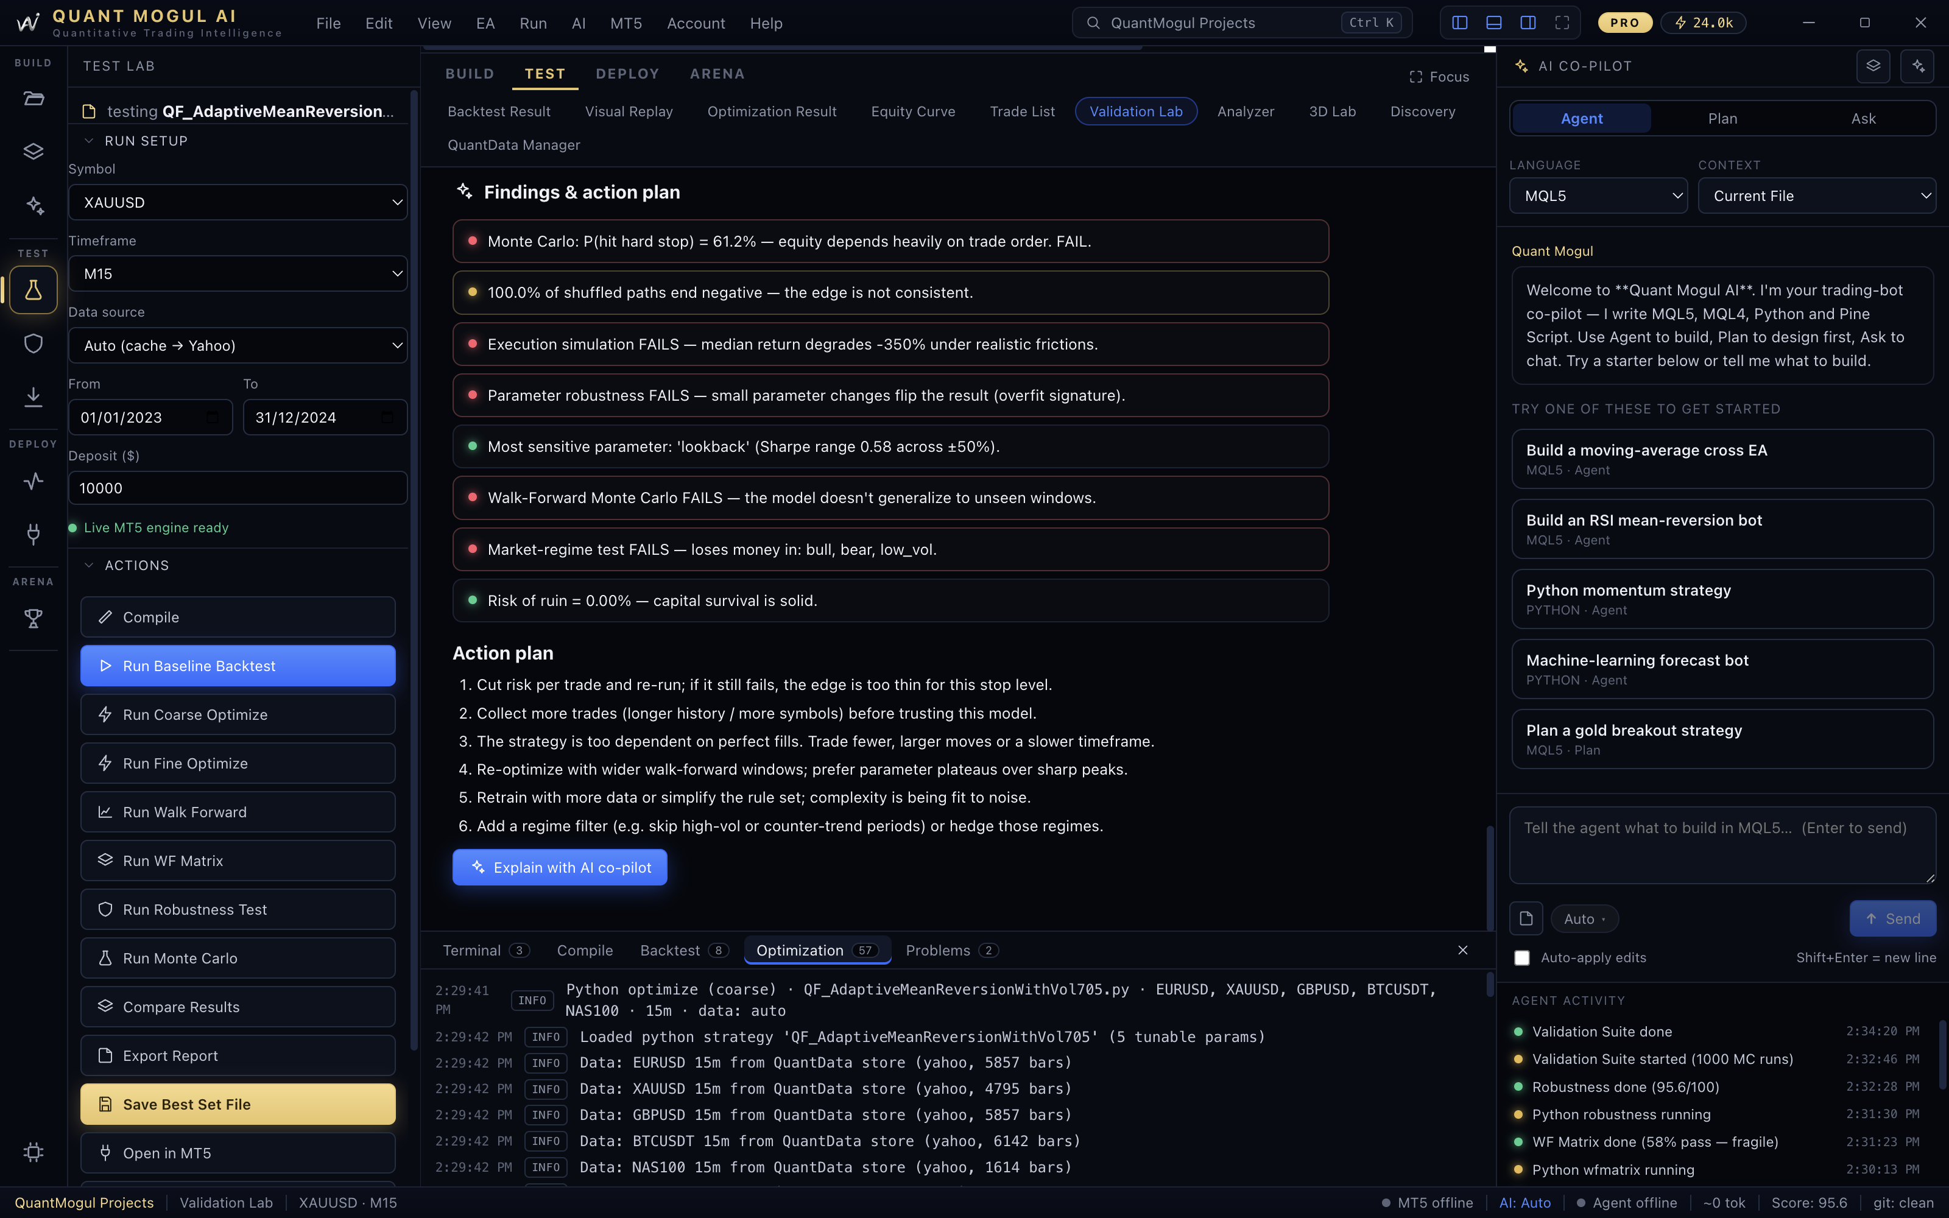Viewport: 1949px width, 1218px height.
Task: Click the QuantMogul Projects search box
Action: (1241, 23)
